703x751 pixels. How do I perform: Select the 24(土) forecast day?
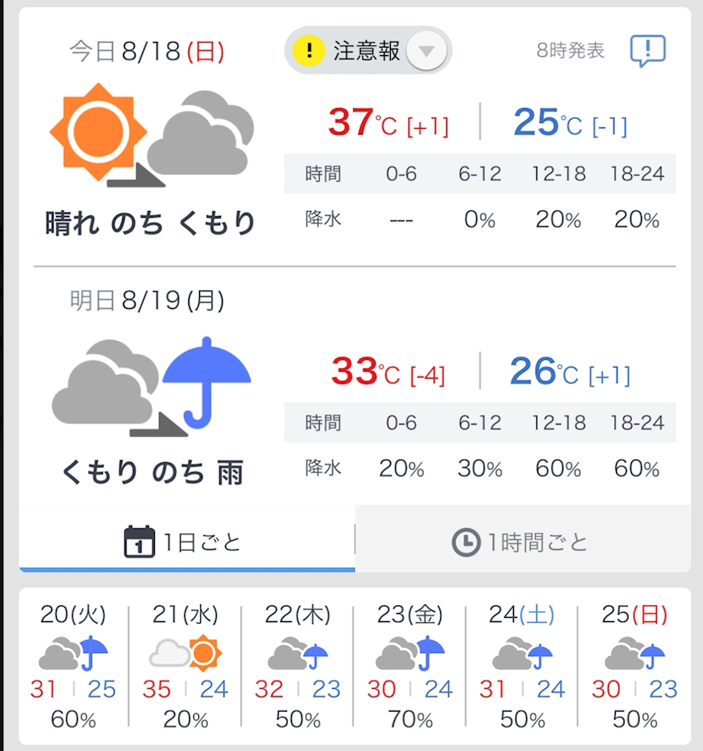(522, 666)
